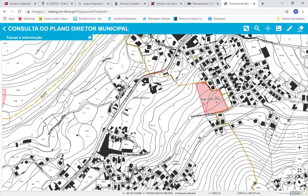Open the Landlord Dashboard bookmark

(124, 19)
